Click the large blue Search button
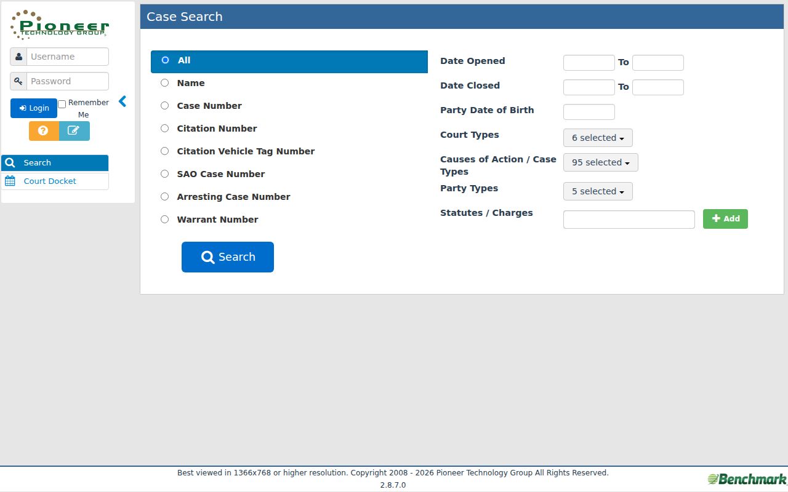788x492 pixels. [228, 257]
